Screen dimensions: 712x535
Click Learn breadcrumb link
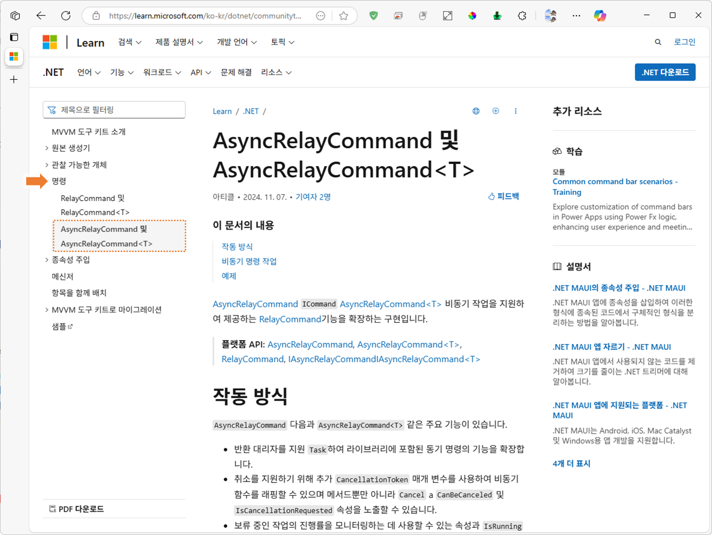point(222,111)
